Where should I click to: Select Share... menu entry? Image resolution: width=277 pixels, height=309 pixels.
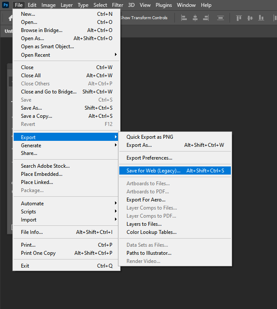tap(67, 153)
